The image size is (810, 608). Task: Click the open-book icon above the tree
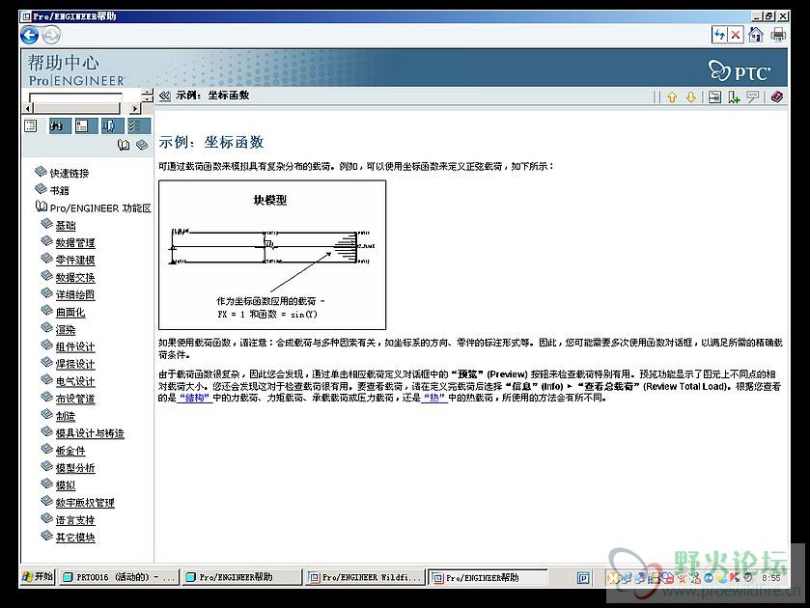click(124, 145)
